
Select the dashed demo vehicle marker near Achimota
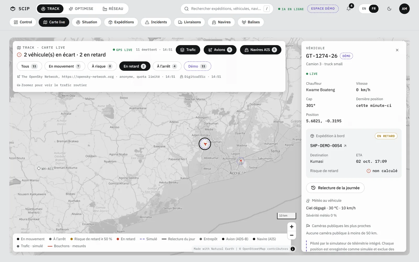click(241, 161)
